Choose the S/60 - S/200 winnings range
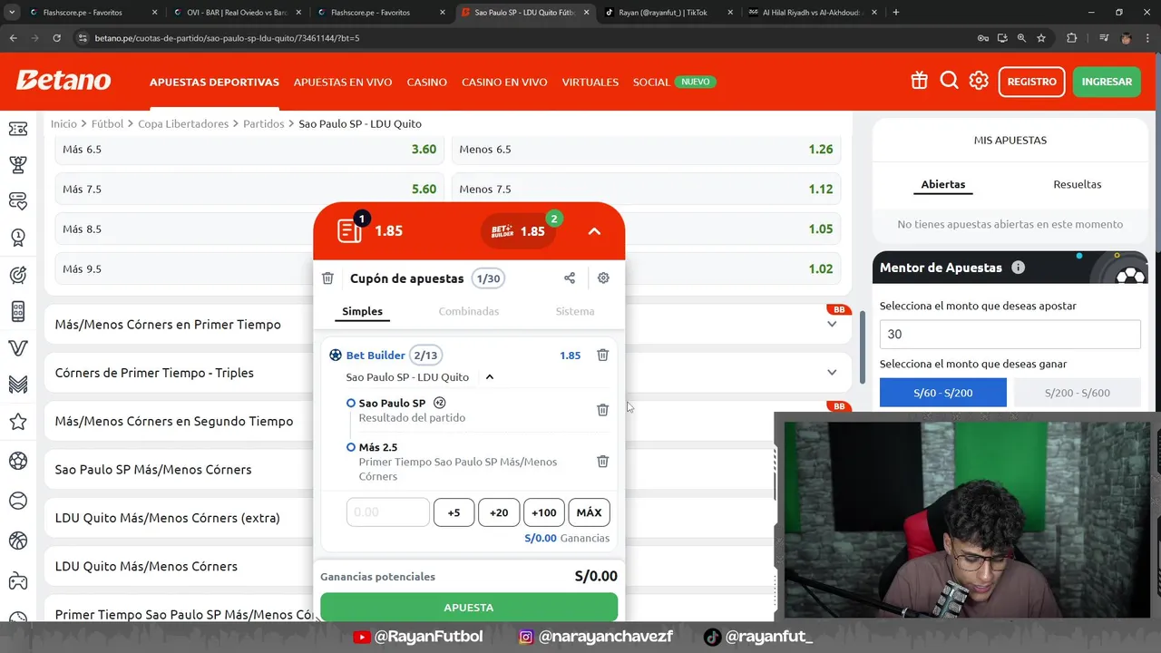This screenshot has height=653, width=1161. [x=943, y=393]
